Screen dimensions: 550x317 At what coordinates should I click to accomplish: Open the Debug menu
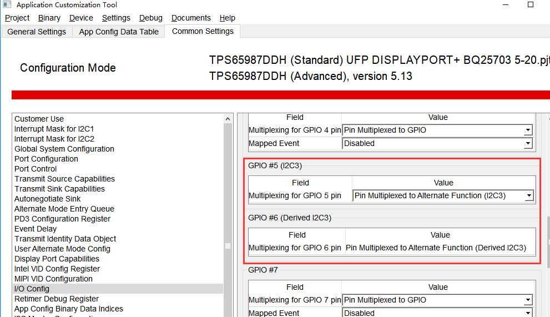(x=151, y=18)
